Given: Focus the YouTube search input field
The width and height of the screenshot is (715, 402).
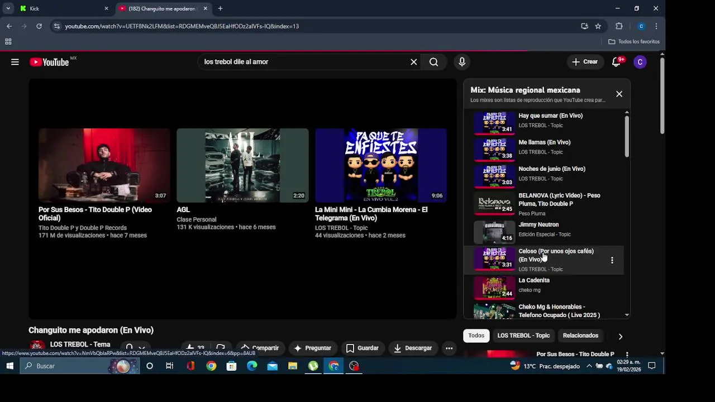Looking at the screenshot, I should click(x=304, y=62).
